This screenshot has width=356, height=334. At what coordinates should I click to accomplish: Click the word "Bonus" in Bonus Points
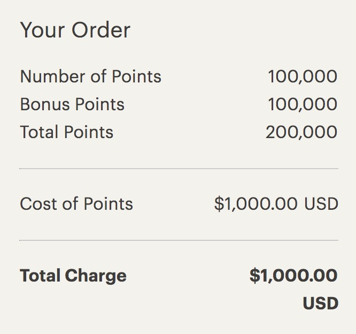[x=44, y=104]
